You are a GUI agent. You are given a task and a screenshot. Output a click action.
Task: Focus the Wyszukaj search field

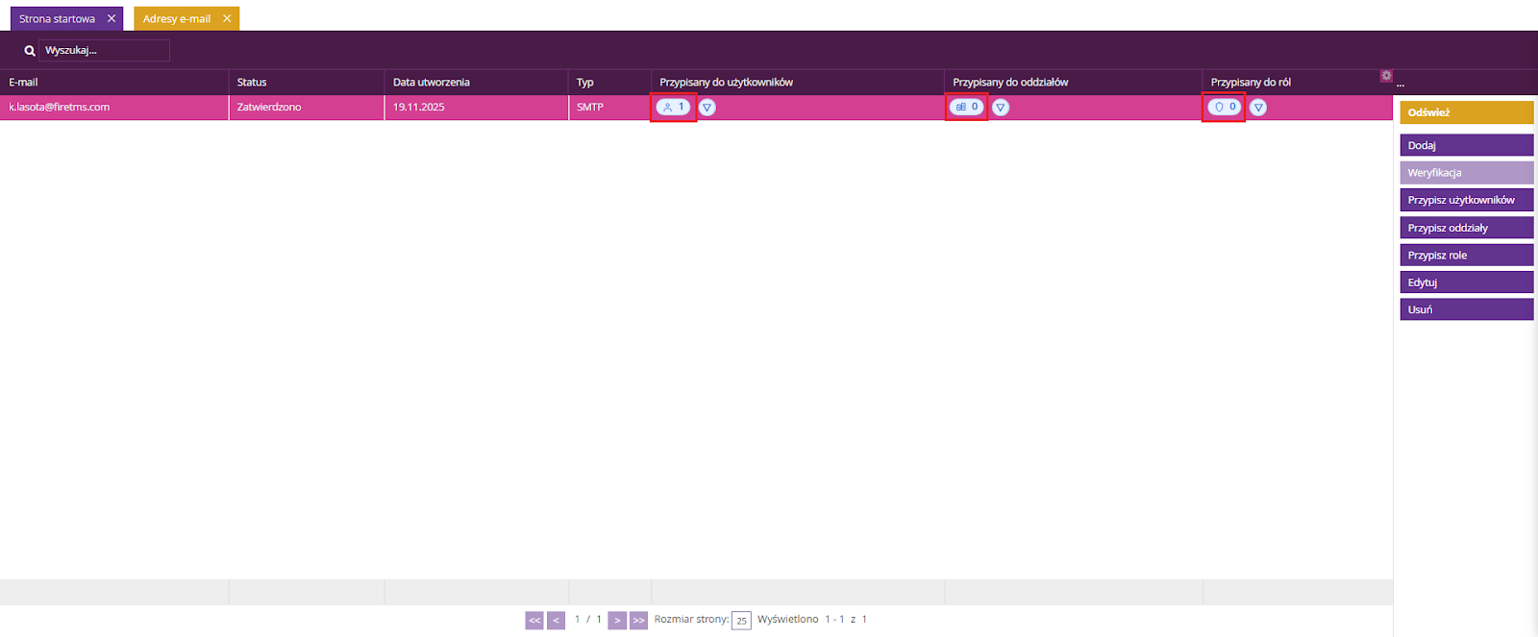[x=104, y=50]
